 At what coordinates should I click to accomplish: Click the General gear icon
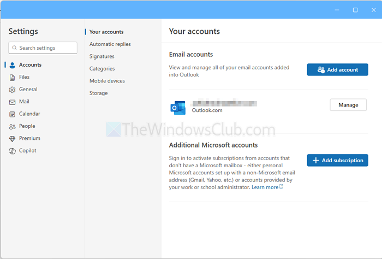coord(12,90)
